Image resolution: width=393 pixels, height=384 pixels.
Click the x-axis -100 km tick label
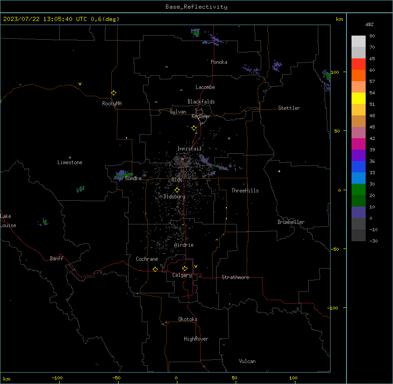(x=57, y=378)
